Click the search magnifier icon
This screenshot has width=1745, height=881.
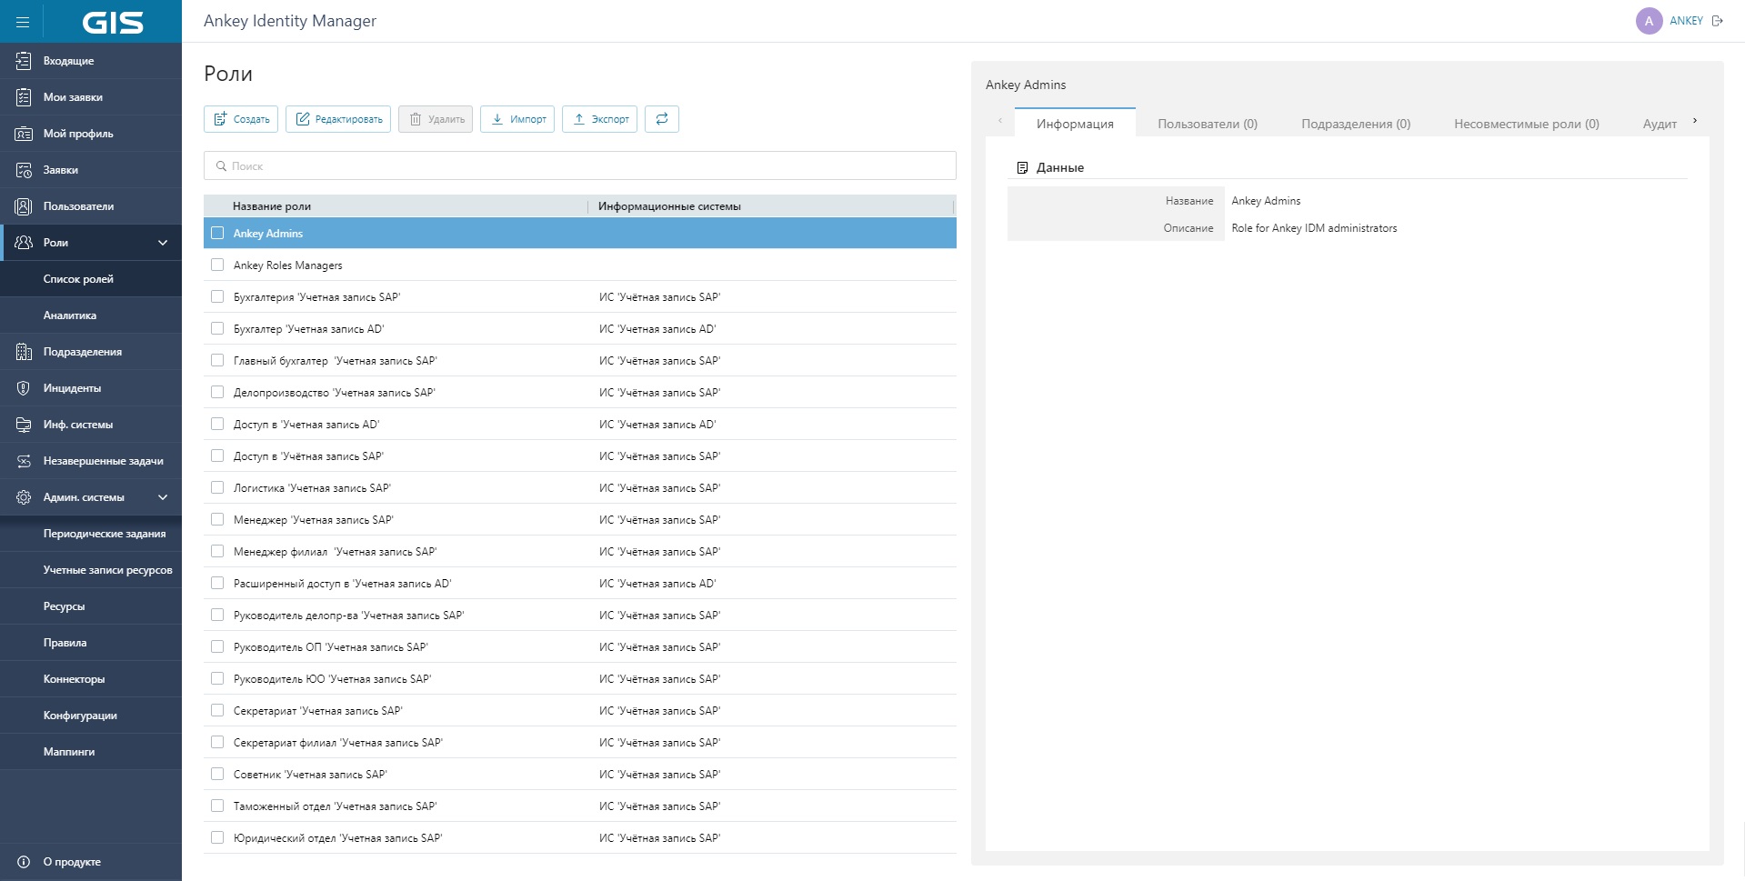pos(221,166)
